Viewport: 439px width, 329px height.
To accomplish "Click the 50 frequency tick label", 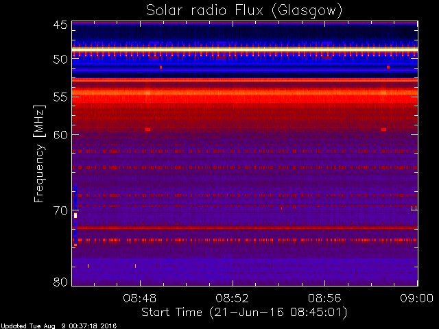I will (60, 60).
